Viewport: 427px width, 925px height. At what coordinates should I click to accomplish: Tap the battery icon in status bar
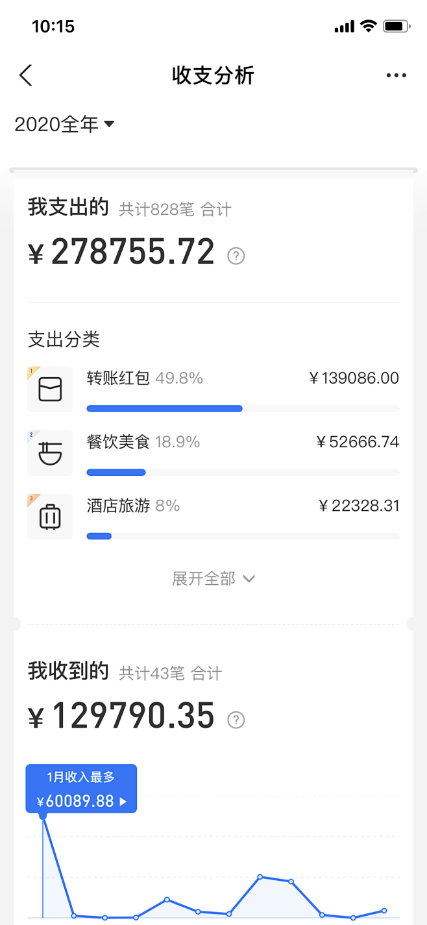396,27
